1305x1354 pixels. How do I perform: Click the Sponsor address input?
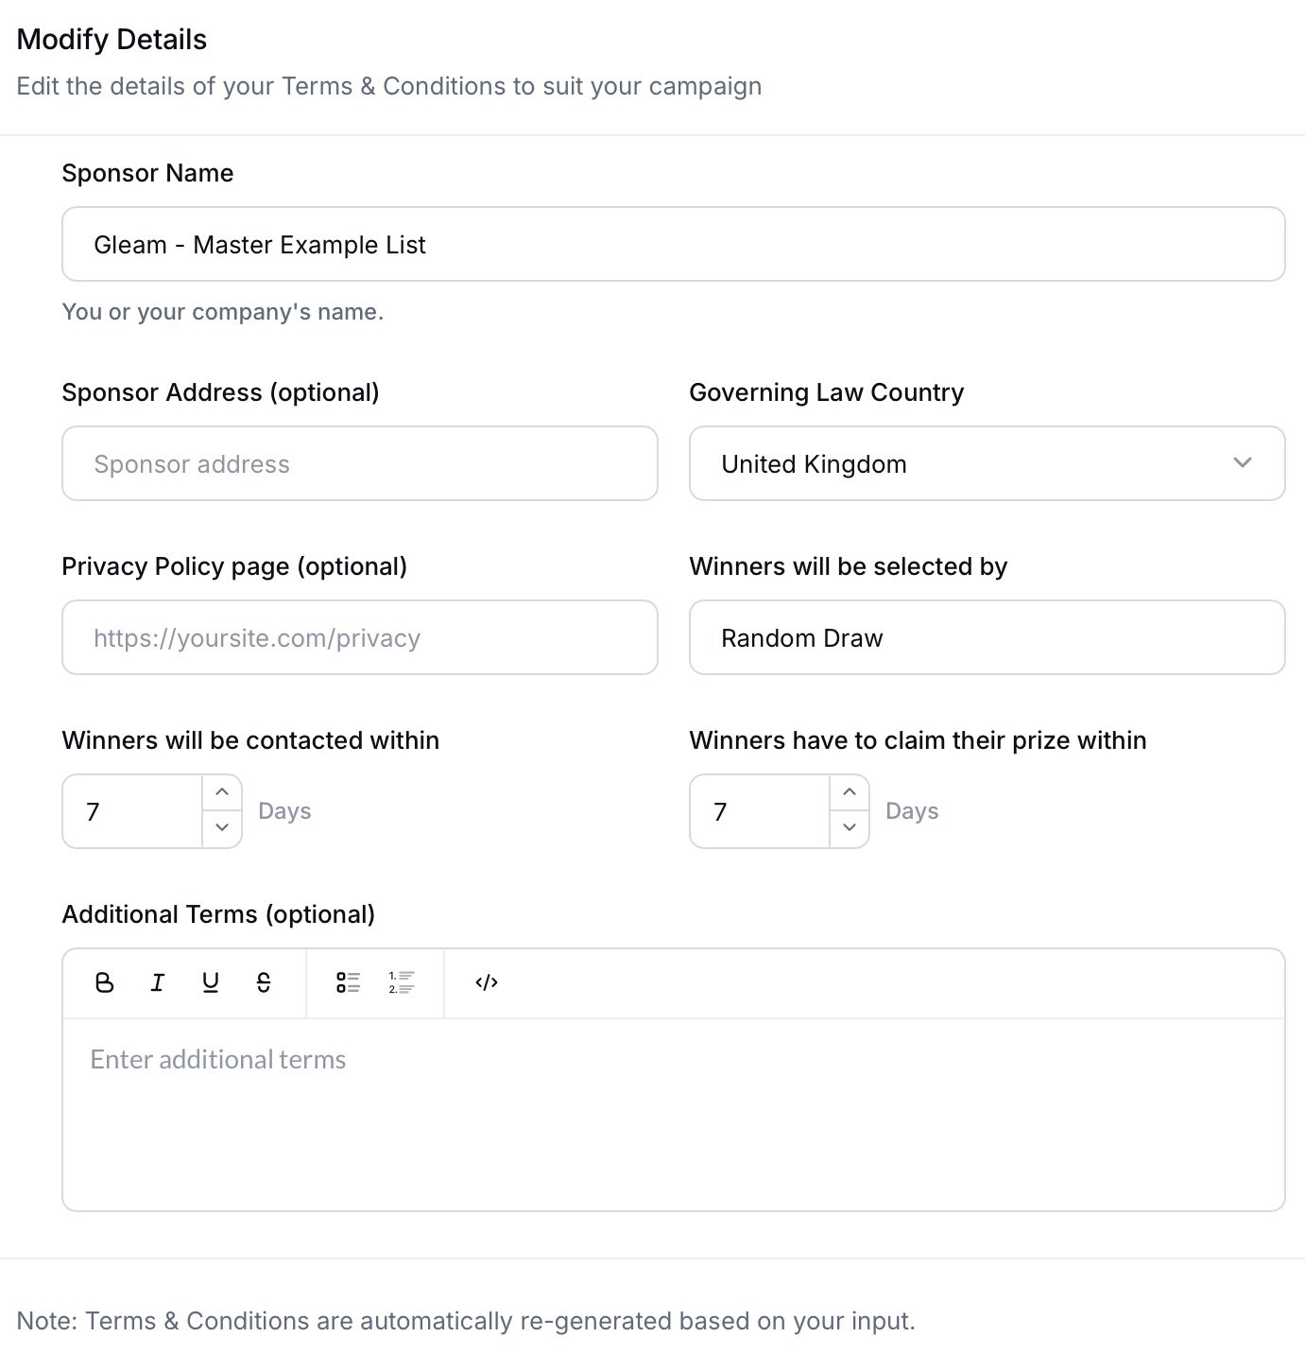359,463
